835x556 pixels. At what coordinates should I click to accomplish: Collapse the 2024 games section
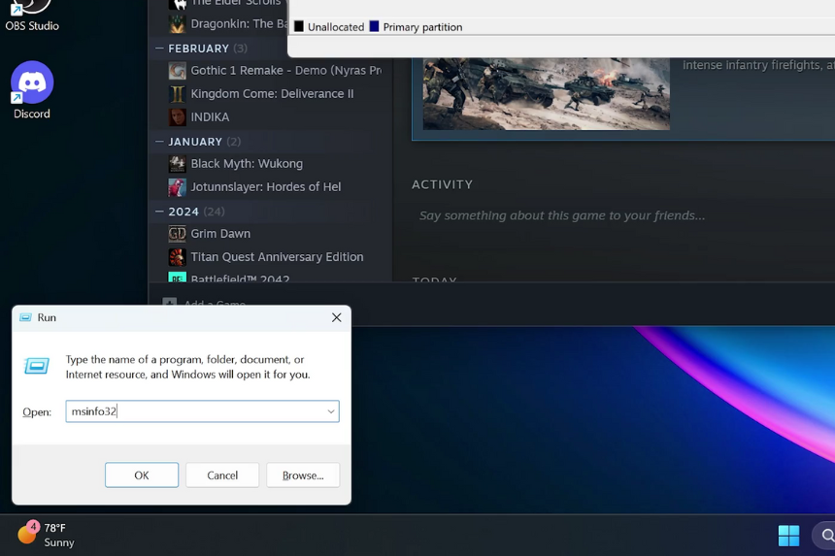[x=160, y=212]
